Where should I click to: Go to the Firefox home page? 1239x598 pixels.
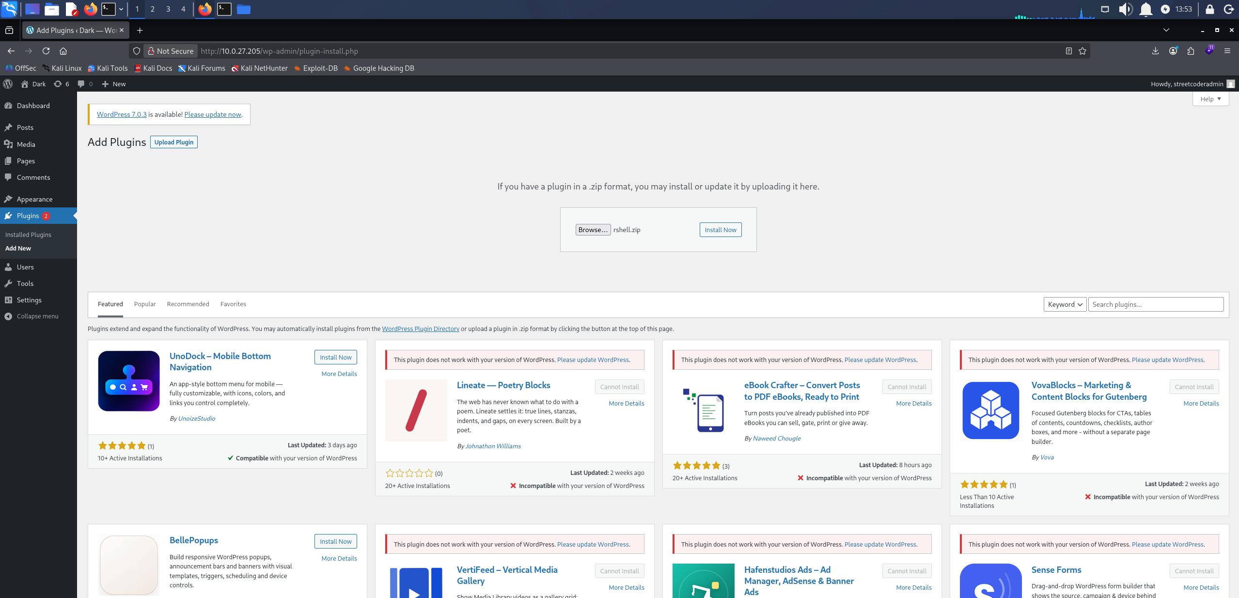click(63, 51)
